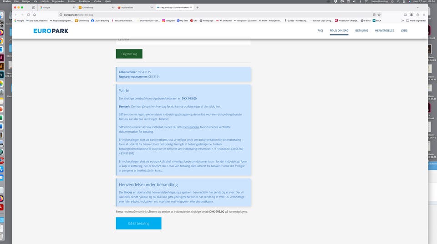Click the registration number input field above the Følg min sag button
This screenshot has width=437, height=244.
coord(183,41)
